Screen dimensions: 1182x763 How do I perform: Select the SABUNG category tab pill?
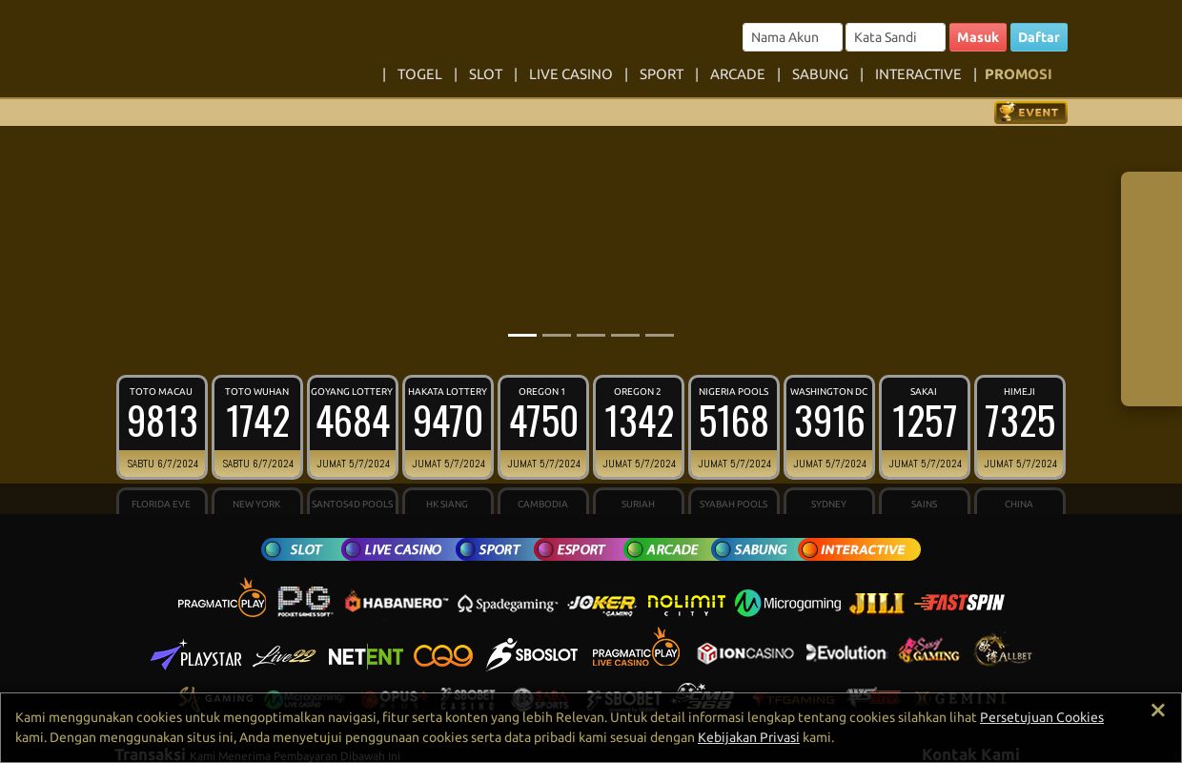[755, 549]
